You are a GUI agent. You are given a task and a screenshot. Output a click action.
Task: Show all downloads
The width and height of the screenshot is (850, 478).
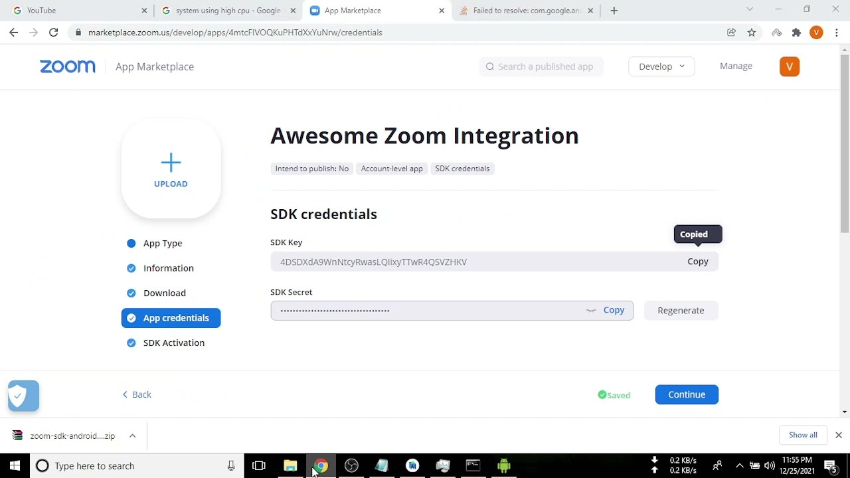point(803,436)
